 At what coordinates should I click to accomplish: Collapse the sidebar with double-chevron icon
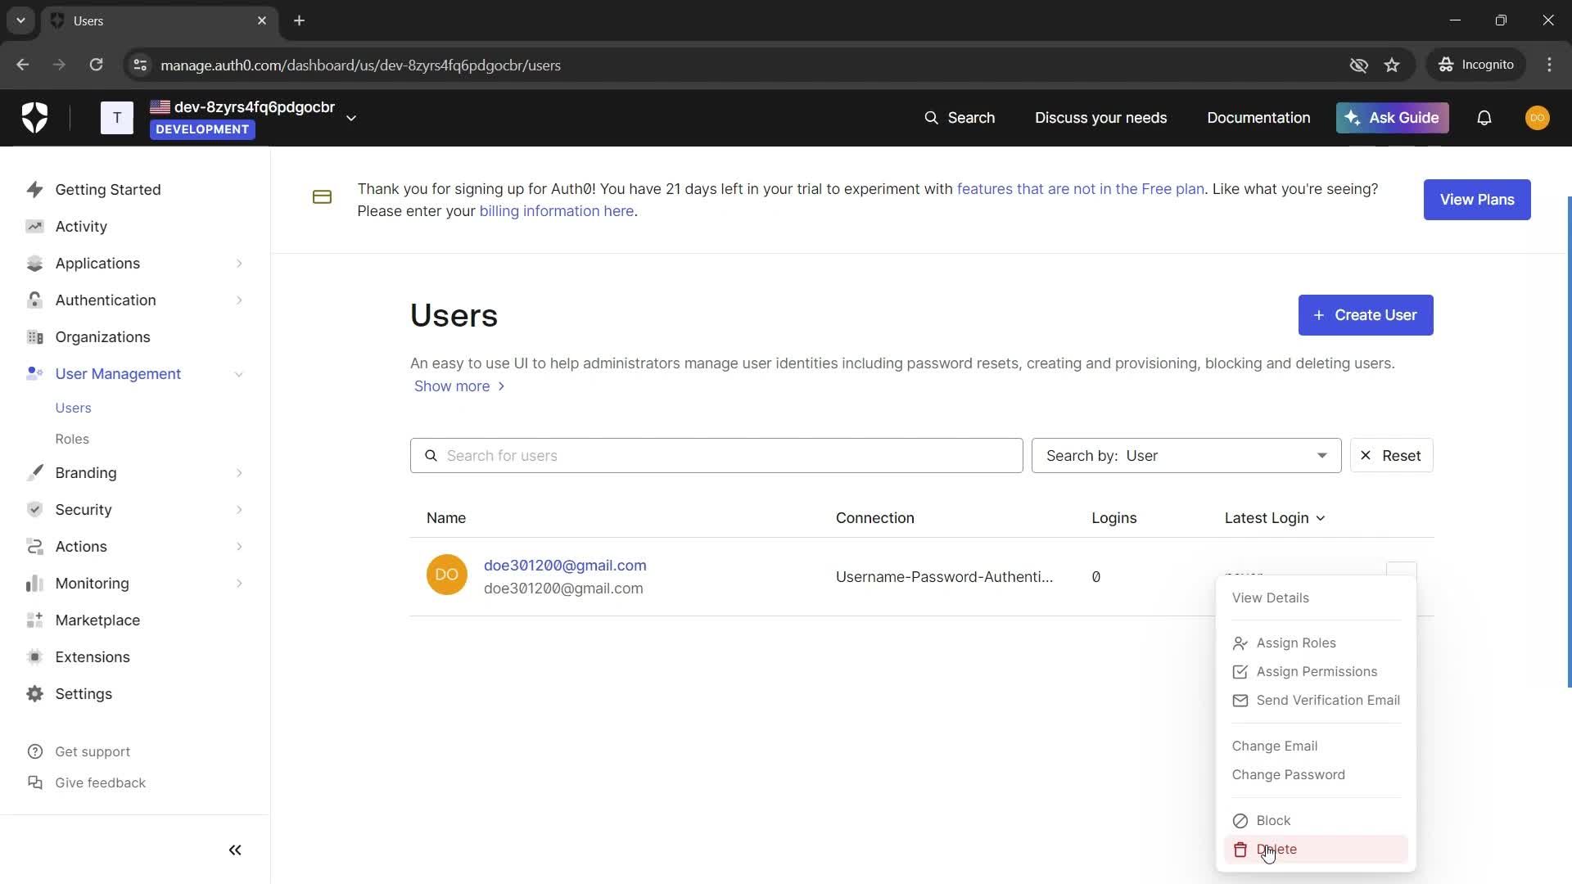pos(235,850)
